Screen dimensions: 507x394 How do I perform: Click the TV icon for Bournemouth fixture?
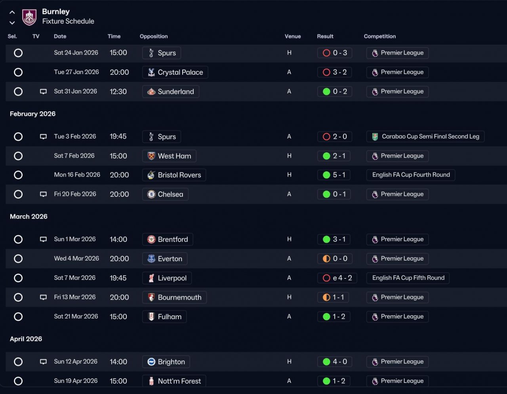click(44, 297)
